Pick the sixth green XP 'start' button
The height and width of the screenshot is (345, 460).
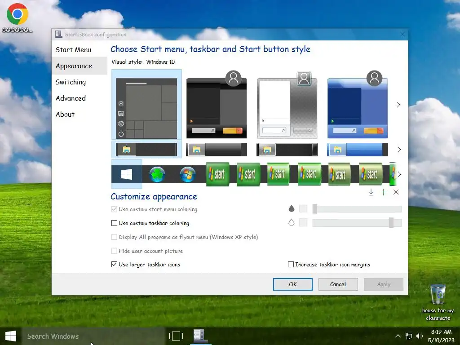[x=371, y=174]
